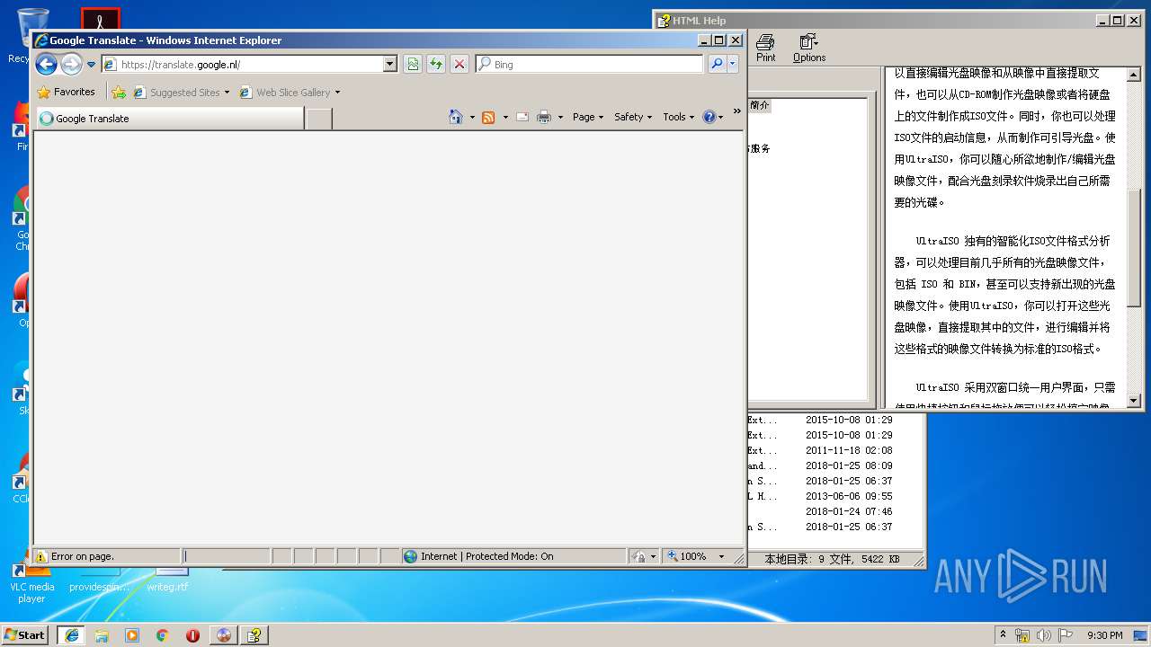This screenshot has height=647, width=1151.
Task: Click the Stop loading icon
Action: (x=460, y=64)
